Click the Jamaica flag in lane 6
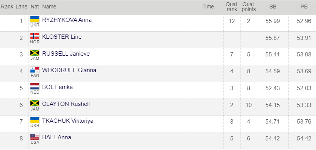The height and width of the screenshot is (150, 316). click(x=35, y=104)
